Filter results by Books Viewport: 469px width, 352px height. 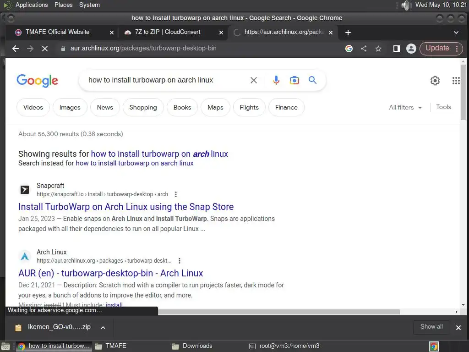coord(182,107)
